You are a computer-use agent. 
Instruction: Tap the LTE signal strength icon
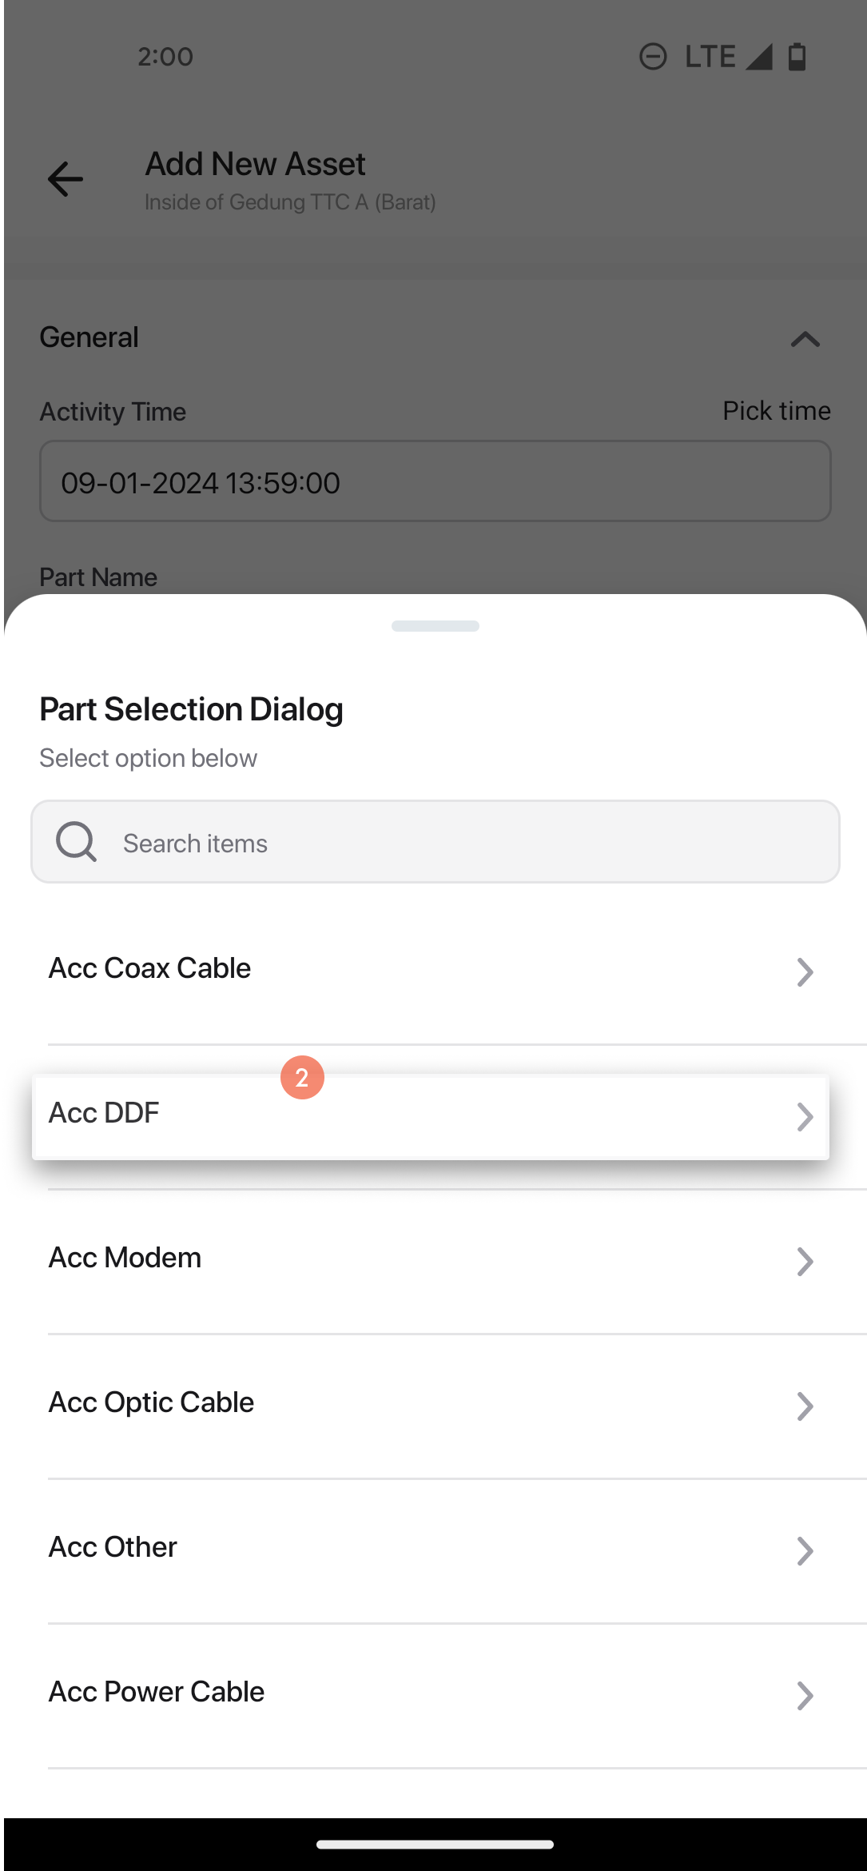(758, 57)
